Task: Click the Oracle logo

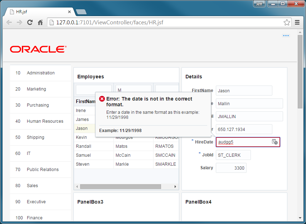Action: tap(38, 49)
